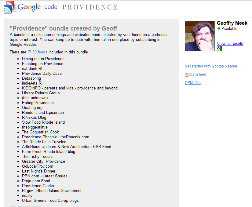
Task: Open View full profile link
Action: (x=230, y=44)
